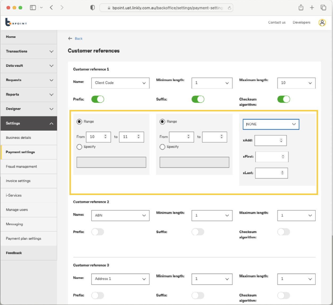Open the NONE checksum algorithm dropdown
The image size is (333, 305).
[x=271, y=124]
